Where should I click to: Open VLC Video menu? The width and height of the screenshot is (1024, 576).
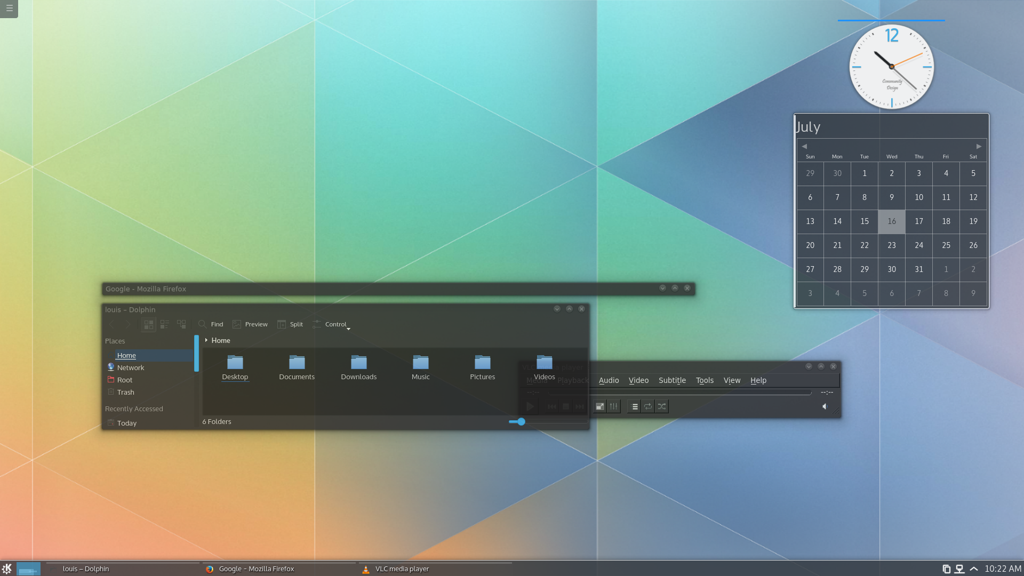[638, 380]
